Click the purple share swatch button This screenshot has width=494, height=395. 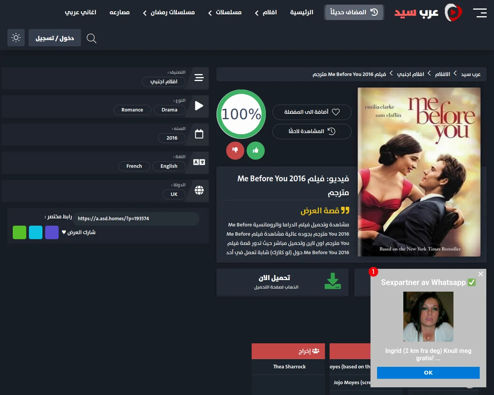tap(52, 233)
